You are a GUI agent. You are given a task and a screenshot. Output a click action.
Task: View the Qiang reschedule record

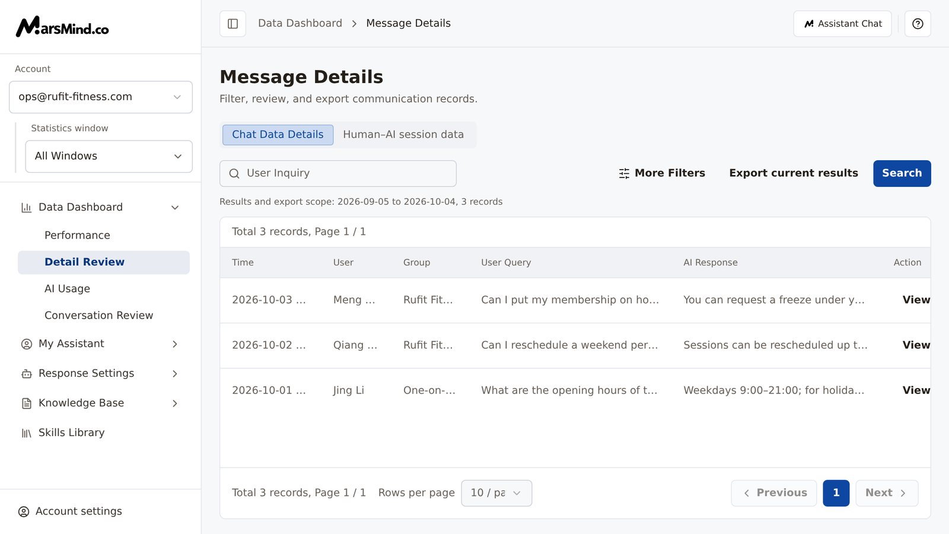point(916,345)
